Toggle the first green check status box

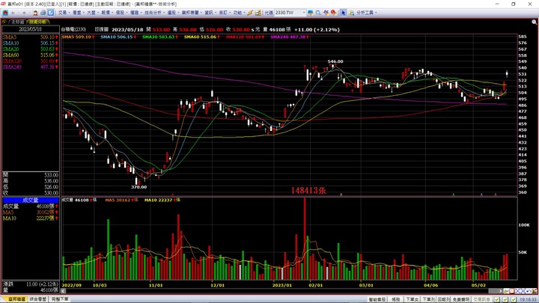coord(497,299)
